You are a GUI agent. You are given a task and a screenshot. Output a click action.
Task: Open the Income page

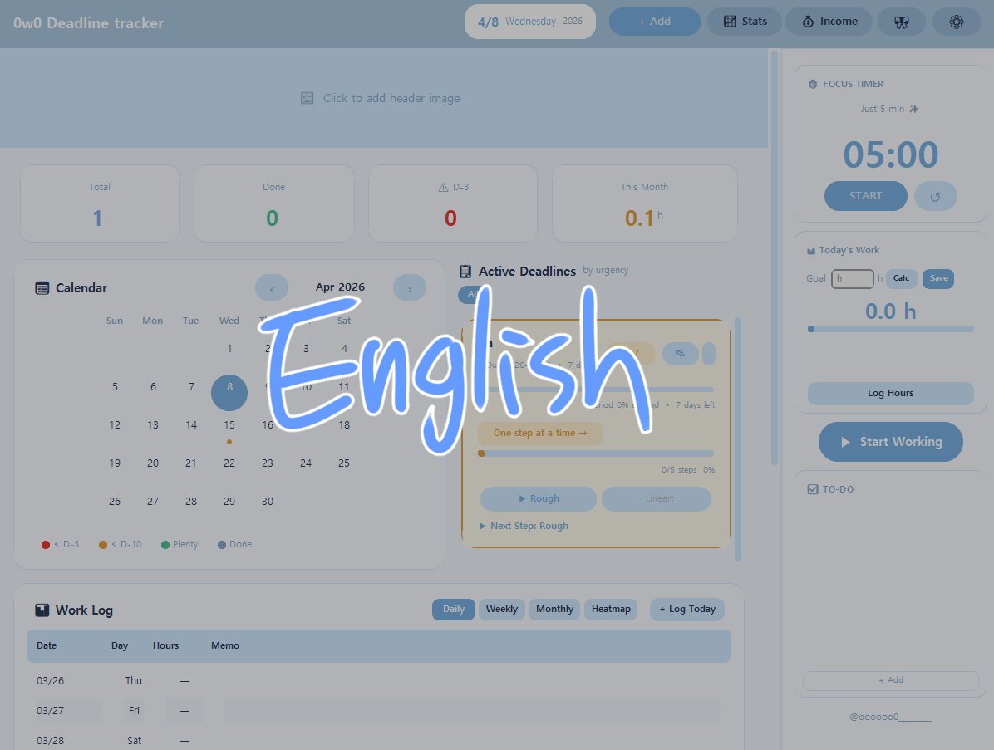[829, 22]
